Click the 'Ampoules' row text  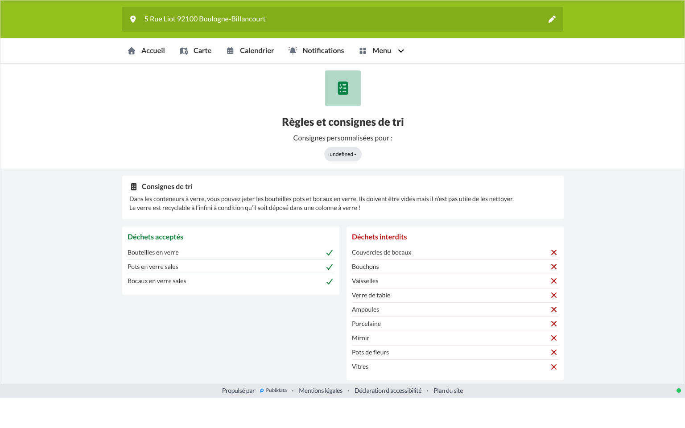(365, 309)
